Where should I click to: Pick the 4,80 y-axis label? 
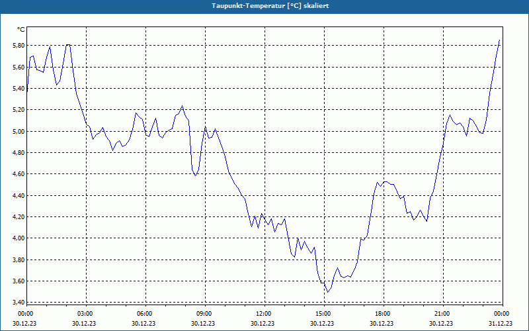pyautogui.click(x=19, y=153)
